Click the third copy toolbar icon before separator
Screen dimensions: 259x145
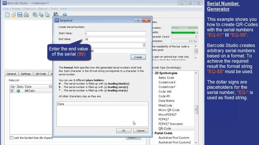[x=47, y=15]
